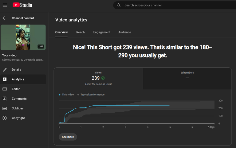The width and height of the screenshot is (236, 148).
Task: Switch to the Overview tab
Action: [61, 32]
